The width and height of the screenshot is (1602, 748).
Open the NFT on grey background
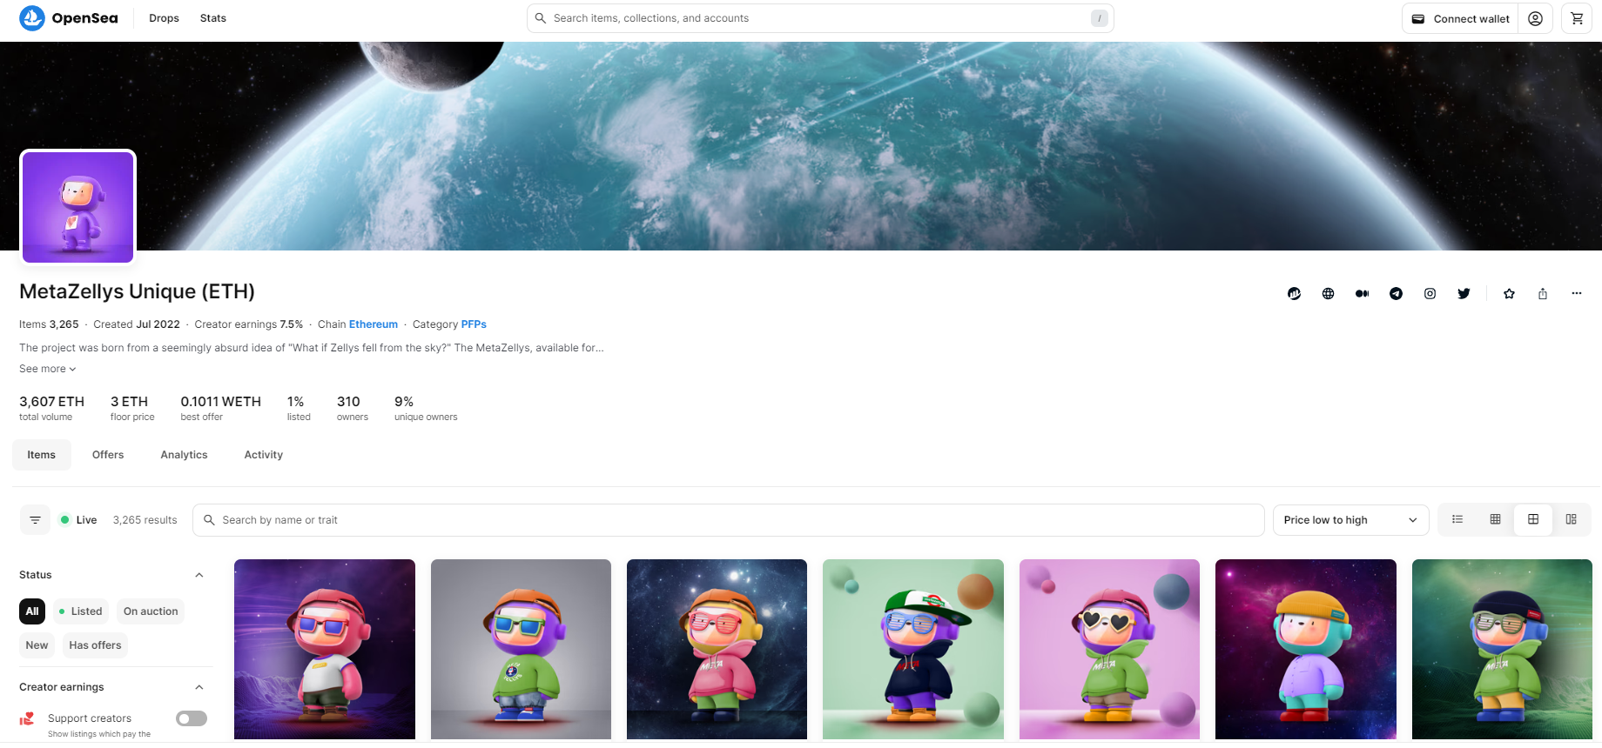[521, 650]
